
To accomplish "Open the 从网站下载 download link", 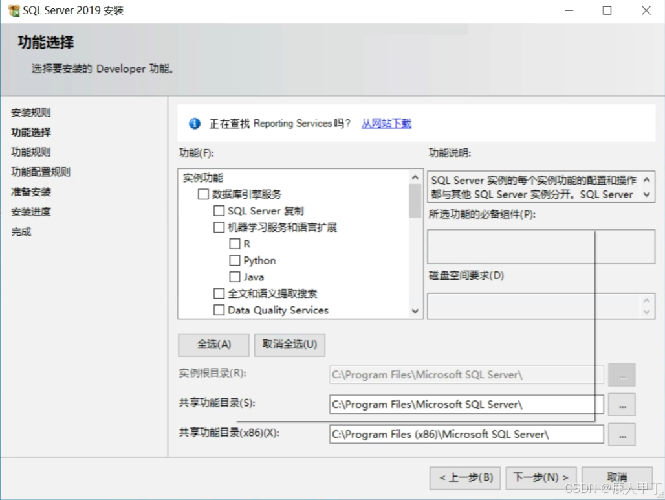I will pyautogui.click(x=386, y=123).
